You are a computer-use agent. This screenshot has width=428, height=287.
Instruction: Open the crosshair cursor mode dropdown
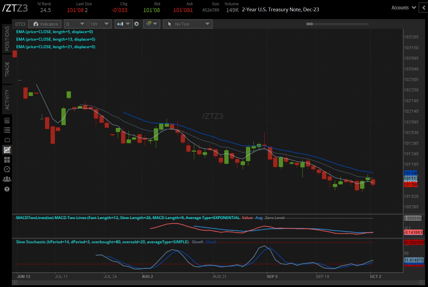click(x=152, y=24)
